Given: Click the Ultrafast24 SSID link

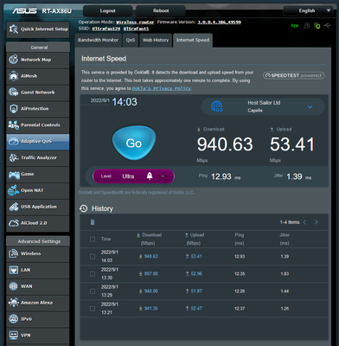Looking at the screenshot, I should coord(106,29).
